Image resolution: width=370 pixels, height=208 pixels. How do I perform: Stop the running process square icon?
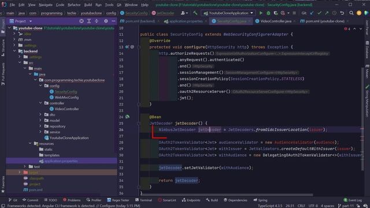coord(294,13)
